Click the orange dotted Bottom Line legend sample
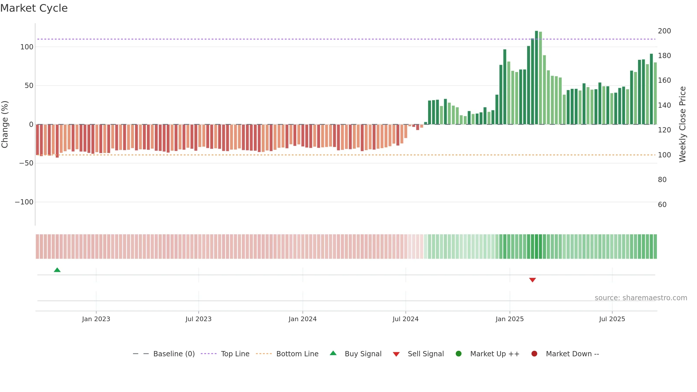Viewport: 697px width, 392px height. [264, 354]
